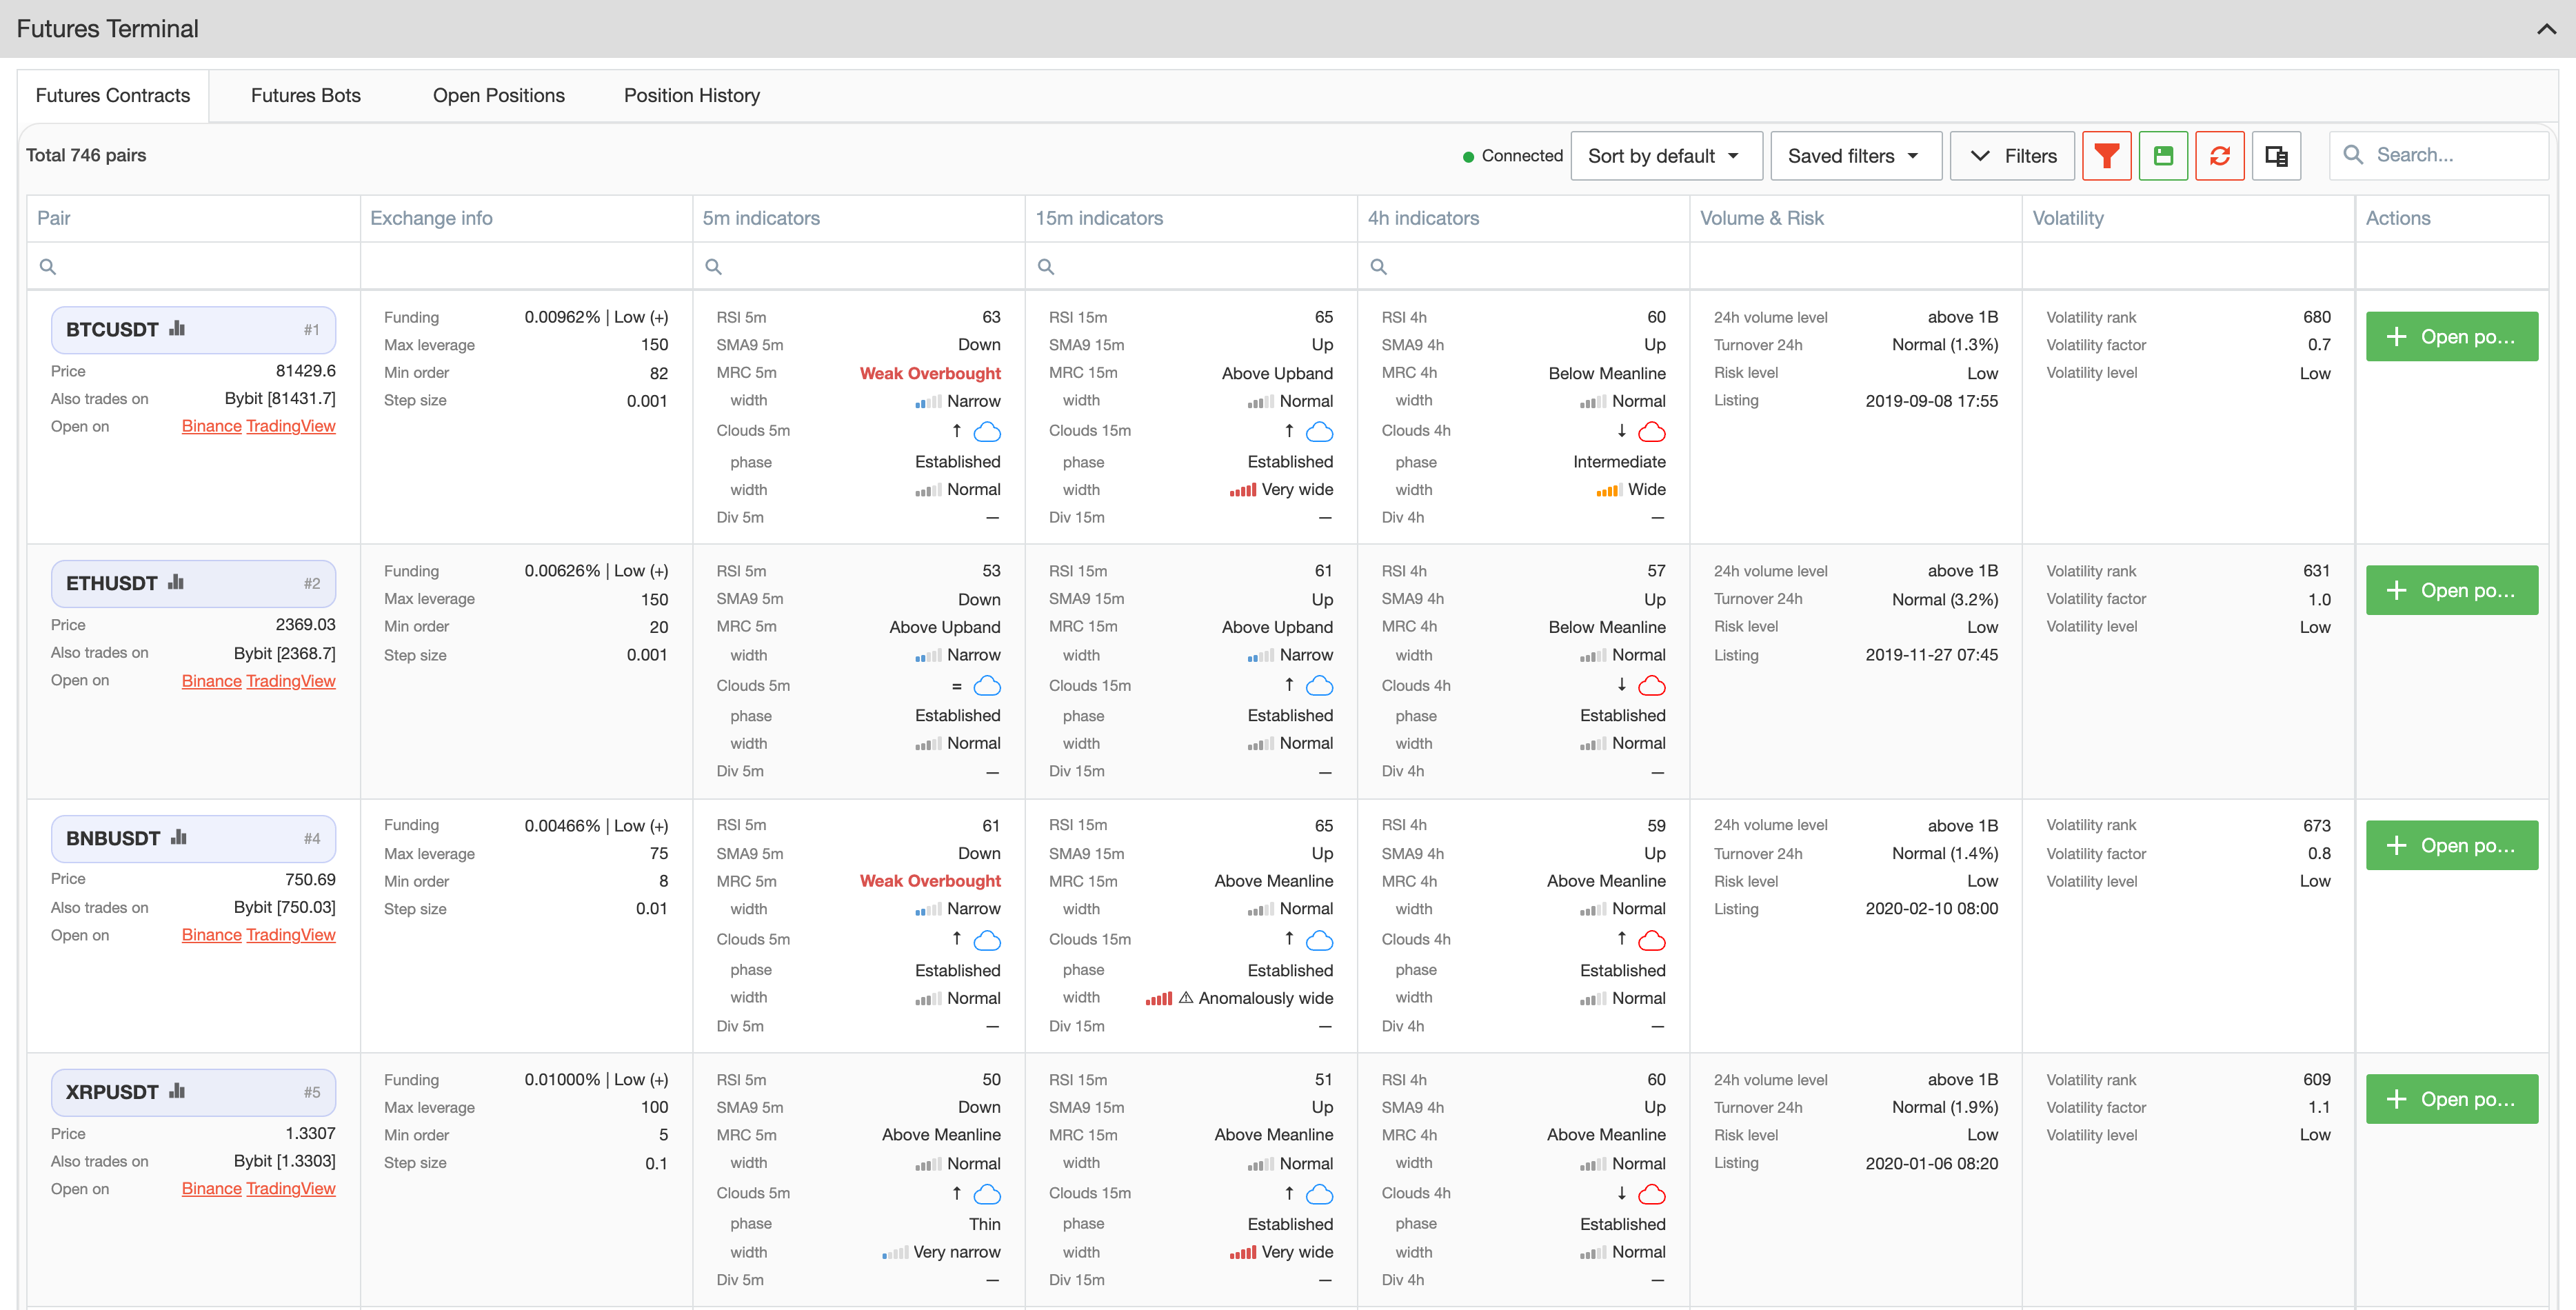Click the Connected status indicator
2576x1310 pixels.
click(x=1512, y=156)
